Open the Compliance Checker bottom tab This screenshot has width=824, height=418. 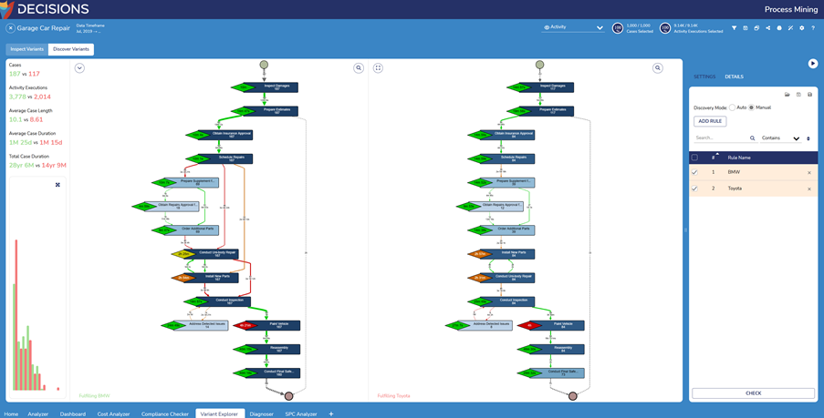tap(164, 413)
